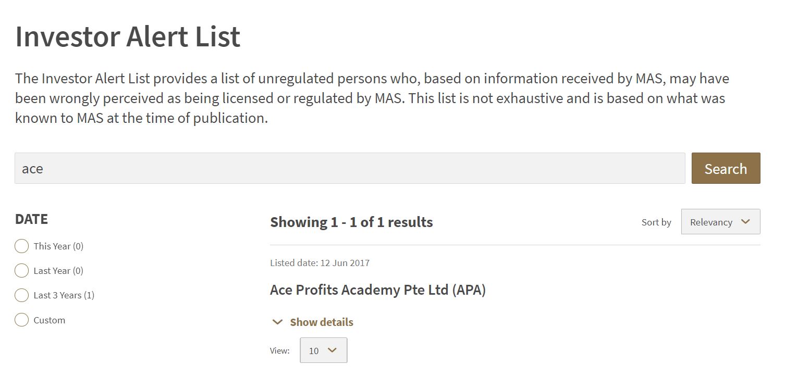Click the Listed date 12 Jun 2017 text

[320, 263]
